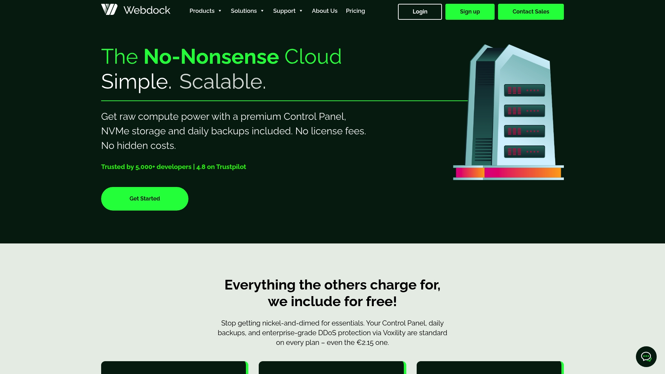Click the third server rack slot
The image size is (665, 374).
[524, 131]
